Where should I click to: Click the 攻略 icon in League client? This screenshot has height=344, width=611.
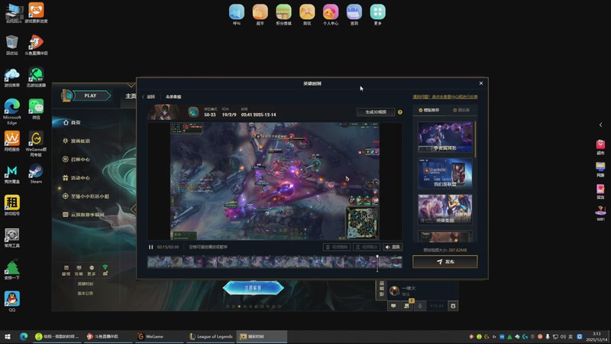[x=79, y=271]
